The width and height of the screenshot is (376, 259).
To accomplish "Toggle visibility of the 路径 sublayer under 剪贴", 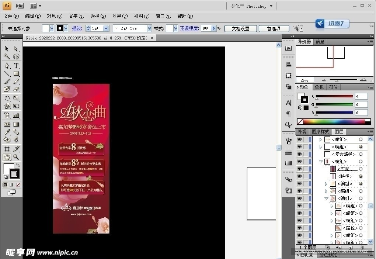I will [x=299, y=176].
